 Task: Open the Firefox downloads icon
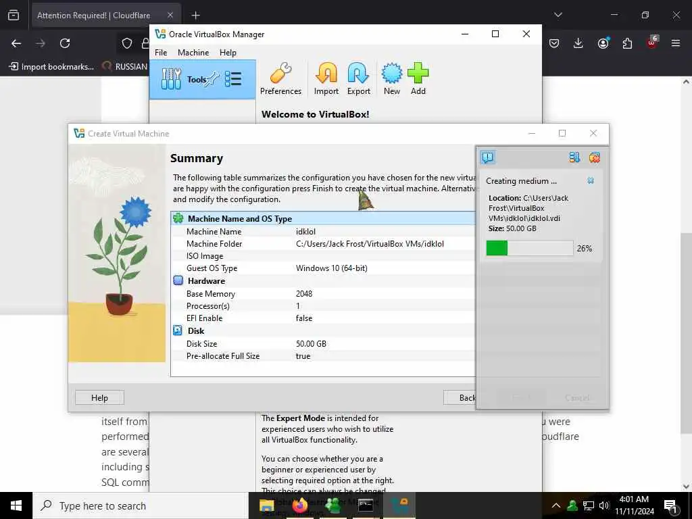click(578, 43)
